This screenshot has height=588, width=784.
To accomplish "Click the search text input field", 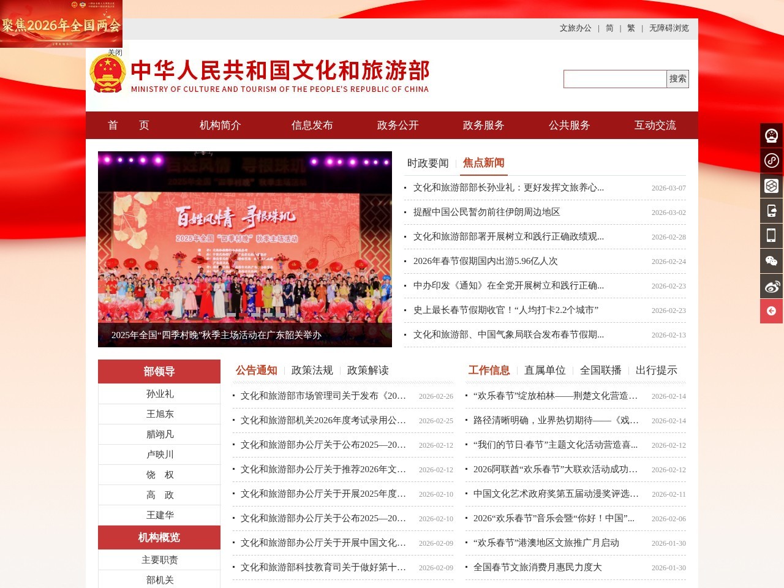I will click(614, 79).
